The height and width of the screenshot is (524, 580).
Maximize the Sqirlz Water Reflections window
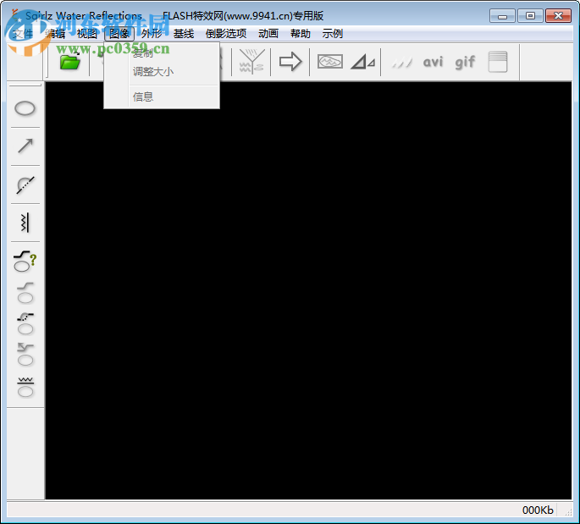[530, 16]
